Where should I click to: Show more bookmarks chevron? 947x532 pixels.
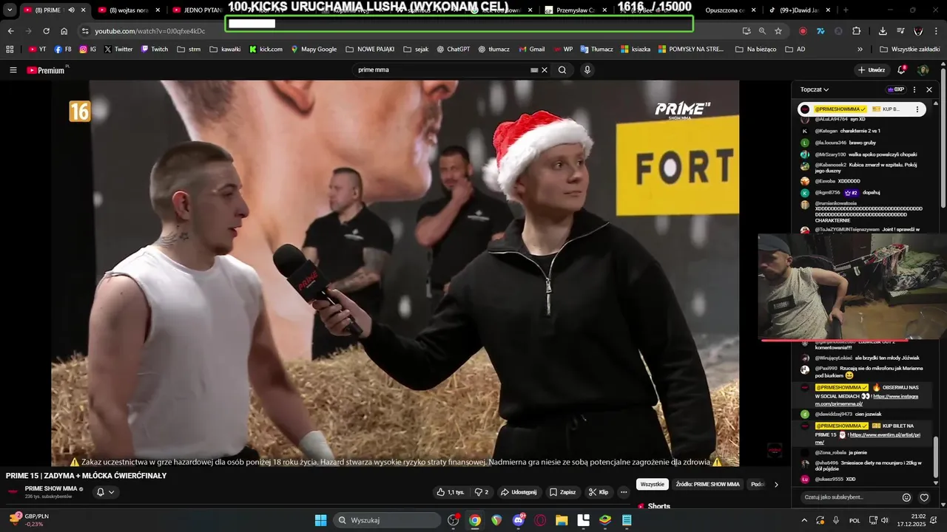860,50
